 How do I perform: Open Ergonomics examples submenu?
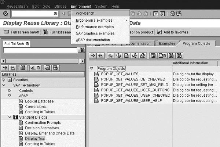pos(94,20)
